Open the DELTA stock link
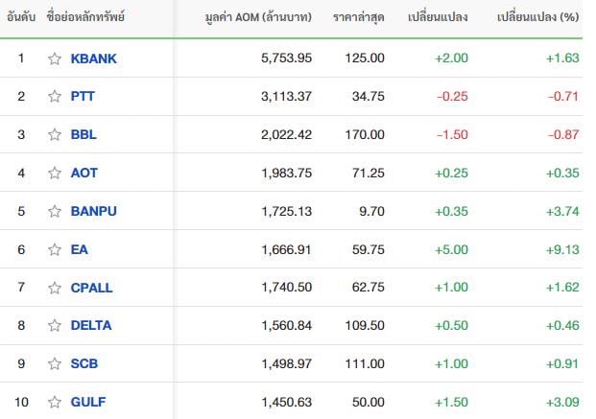596x419 pixels. tap(91, 326)
